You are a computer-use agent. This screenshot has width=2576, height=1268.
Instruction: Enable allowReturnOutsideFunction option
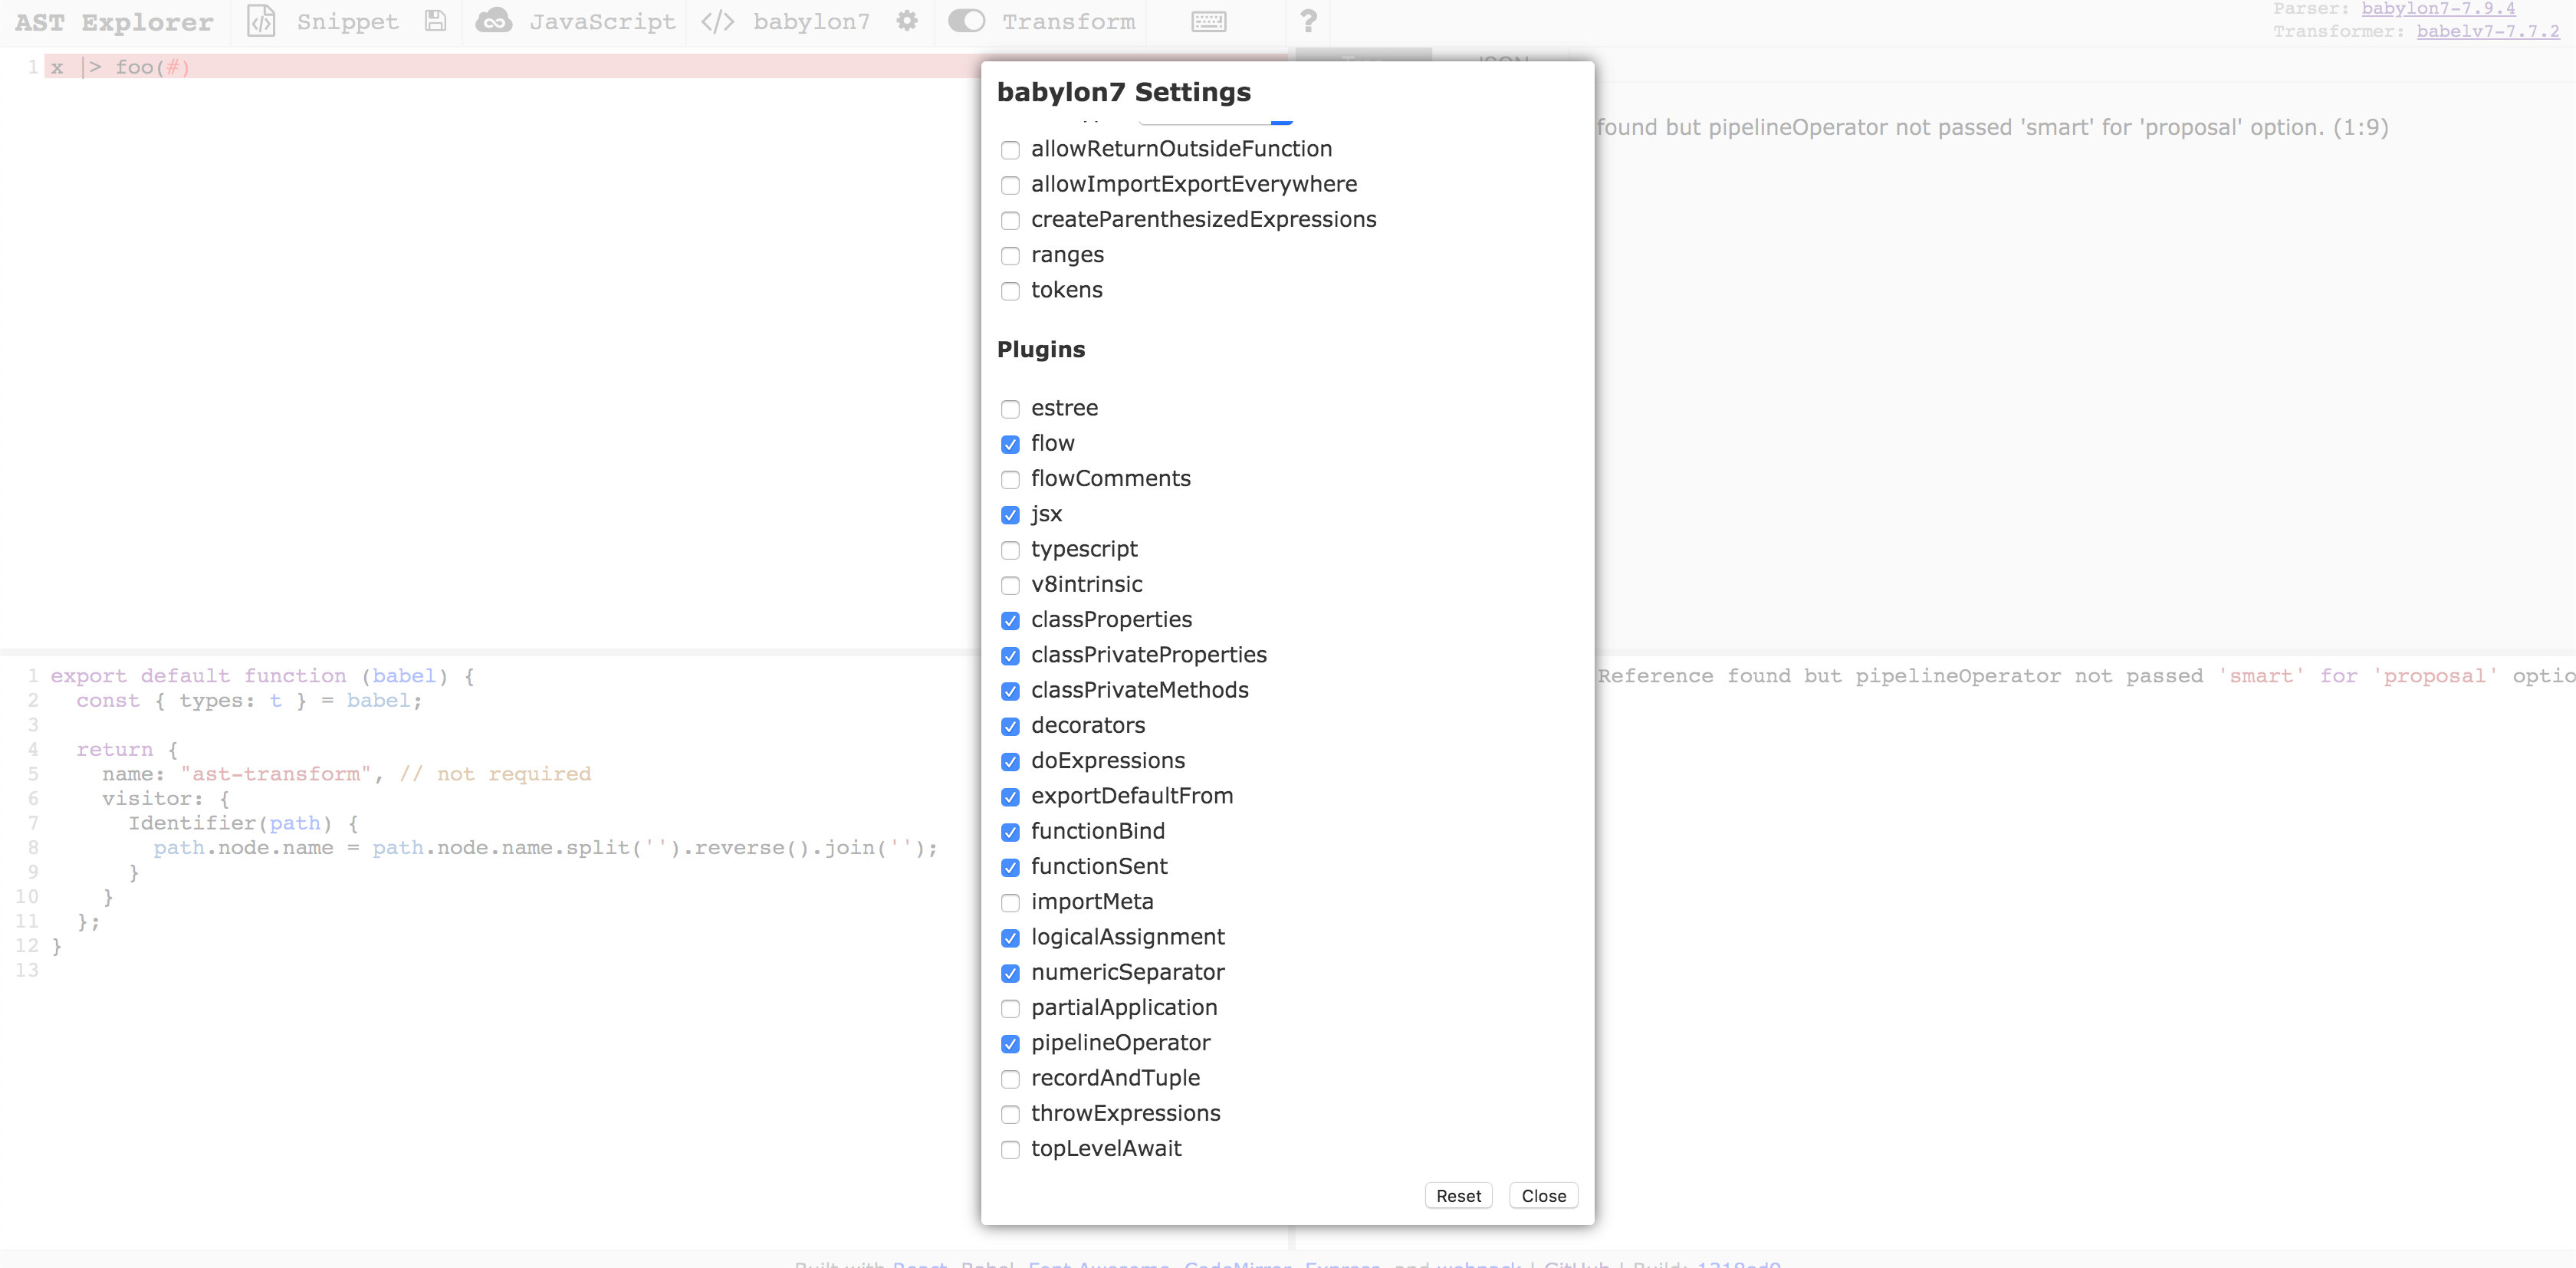[1010, 150]
